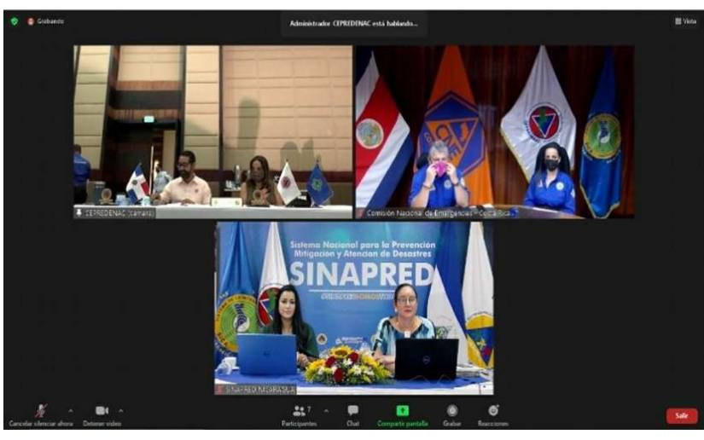Unmute the microphone (Cancelar silenciar ahora)
Screen dimensions: 704x440
click(41, 412)
